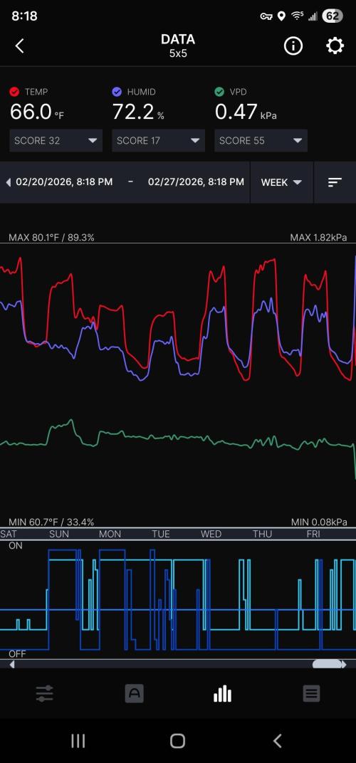The width and height of the screenshot is (356, 763).
Task: Tap the VPN key status icon
Action: coord(266,16)
